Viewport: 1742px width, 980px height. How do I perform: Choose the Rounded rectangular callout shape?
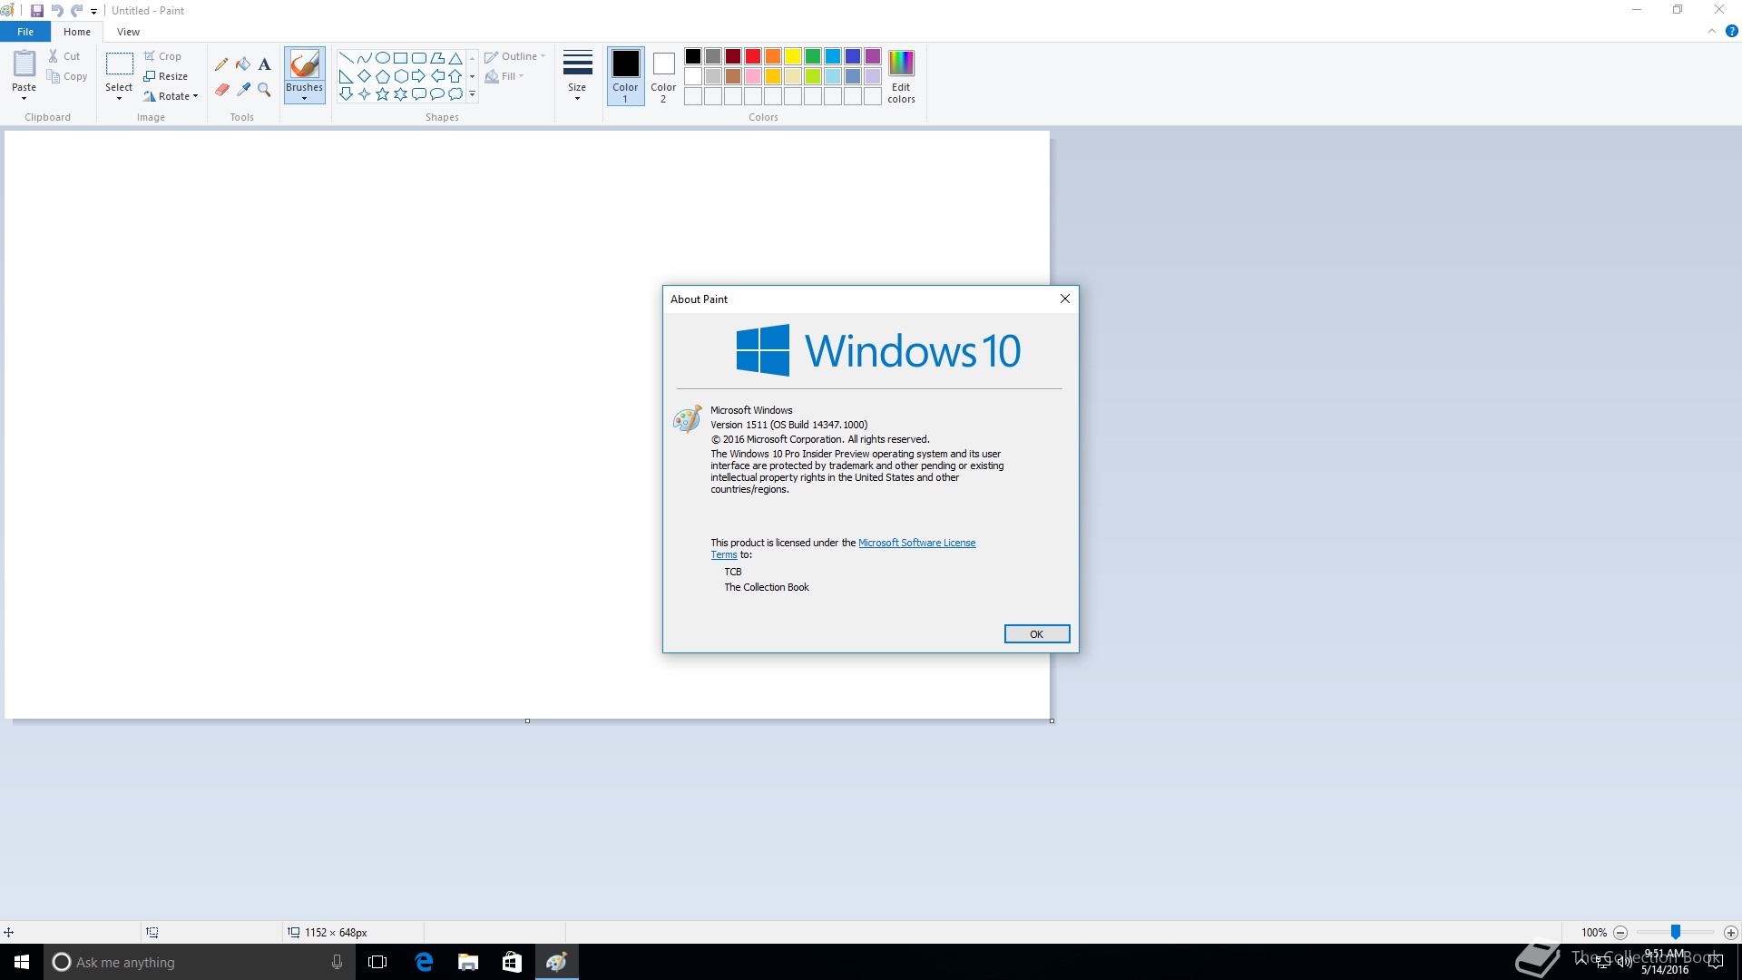coord(418,94)
